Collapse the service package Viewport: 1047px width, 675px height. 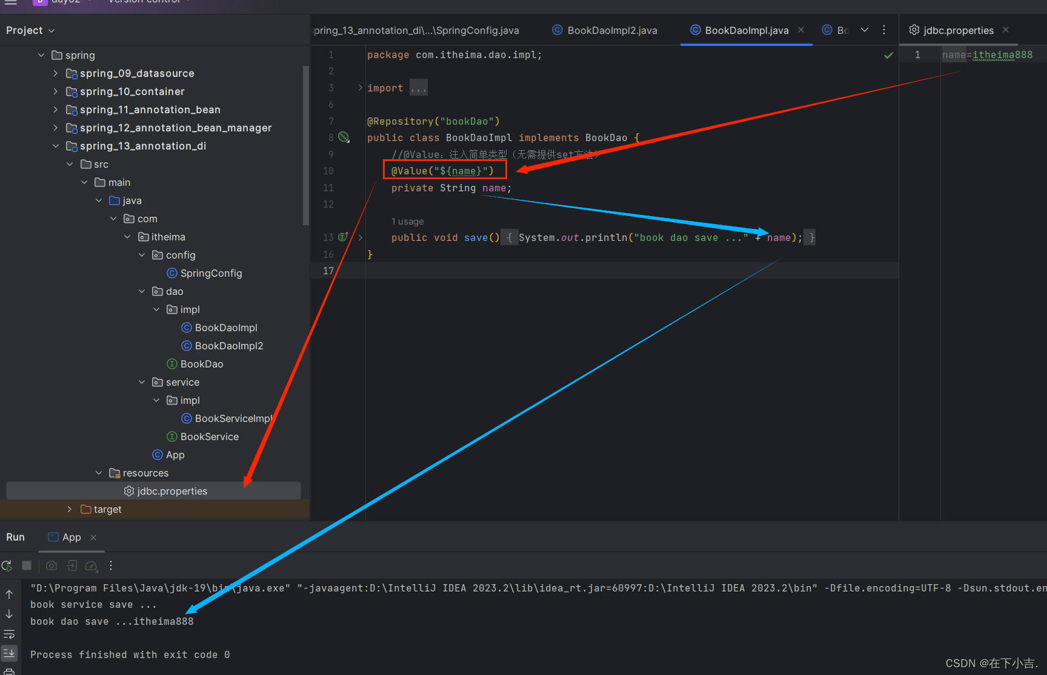142,382
